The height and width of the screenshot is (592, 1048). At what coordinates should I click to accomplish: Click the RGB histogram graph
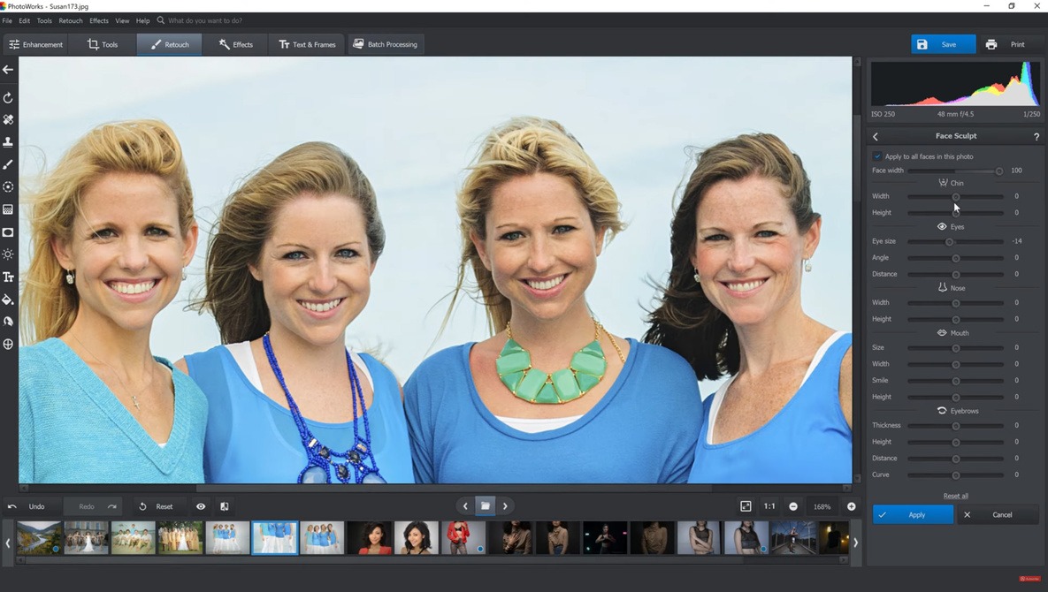click(x=955, y=83)
